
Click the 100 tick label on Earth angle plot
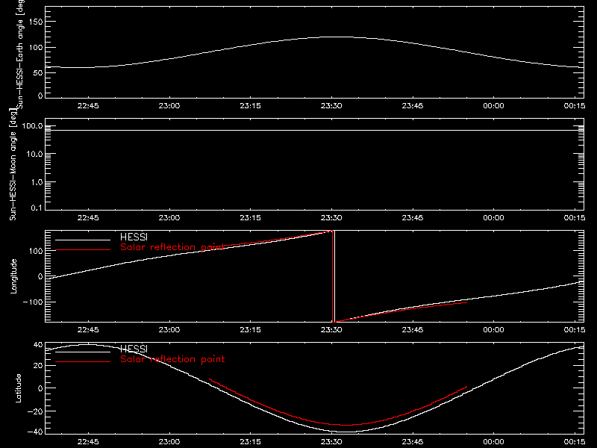36,48
